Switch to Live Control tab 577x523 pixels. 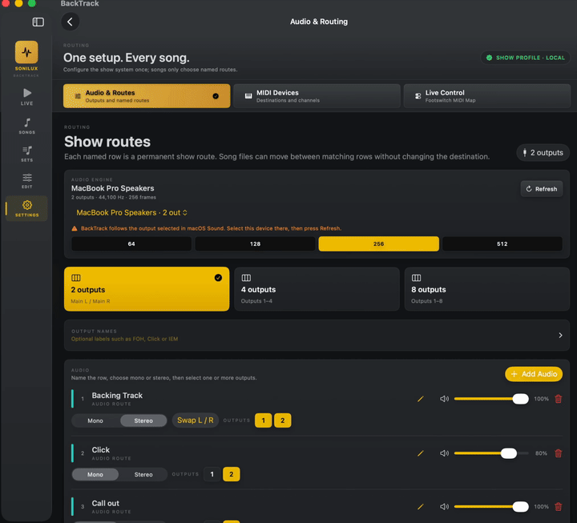pos(487,96)
